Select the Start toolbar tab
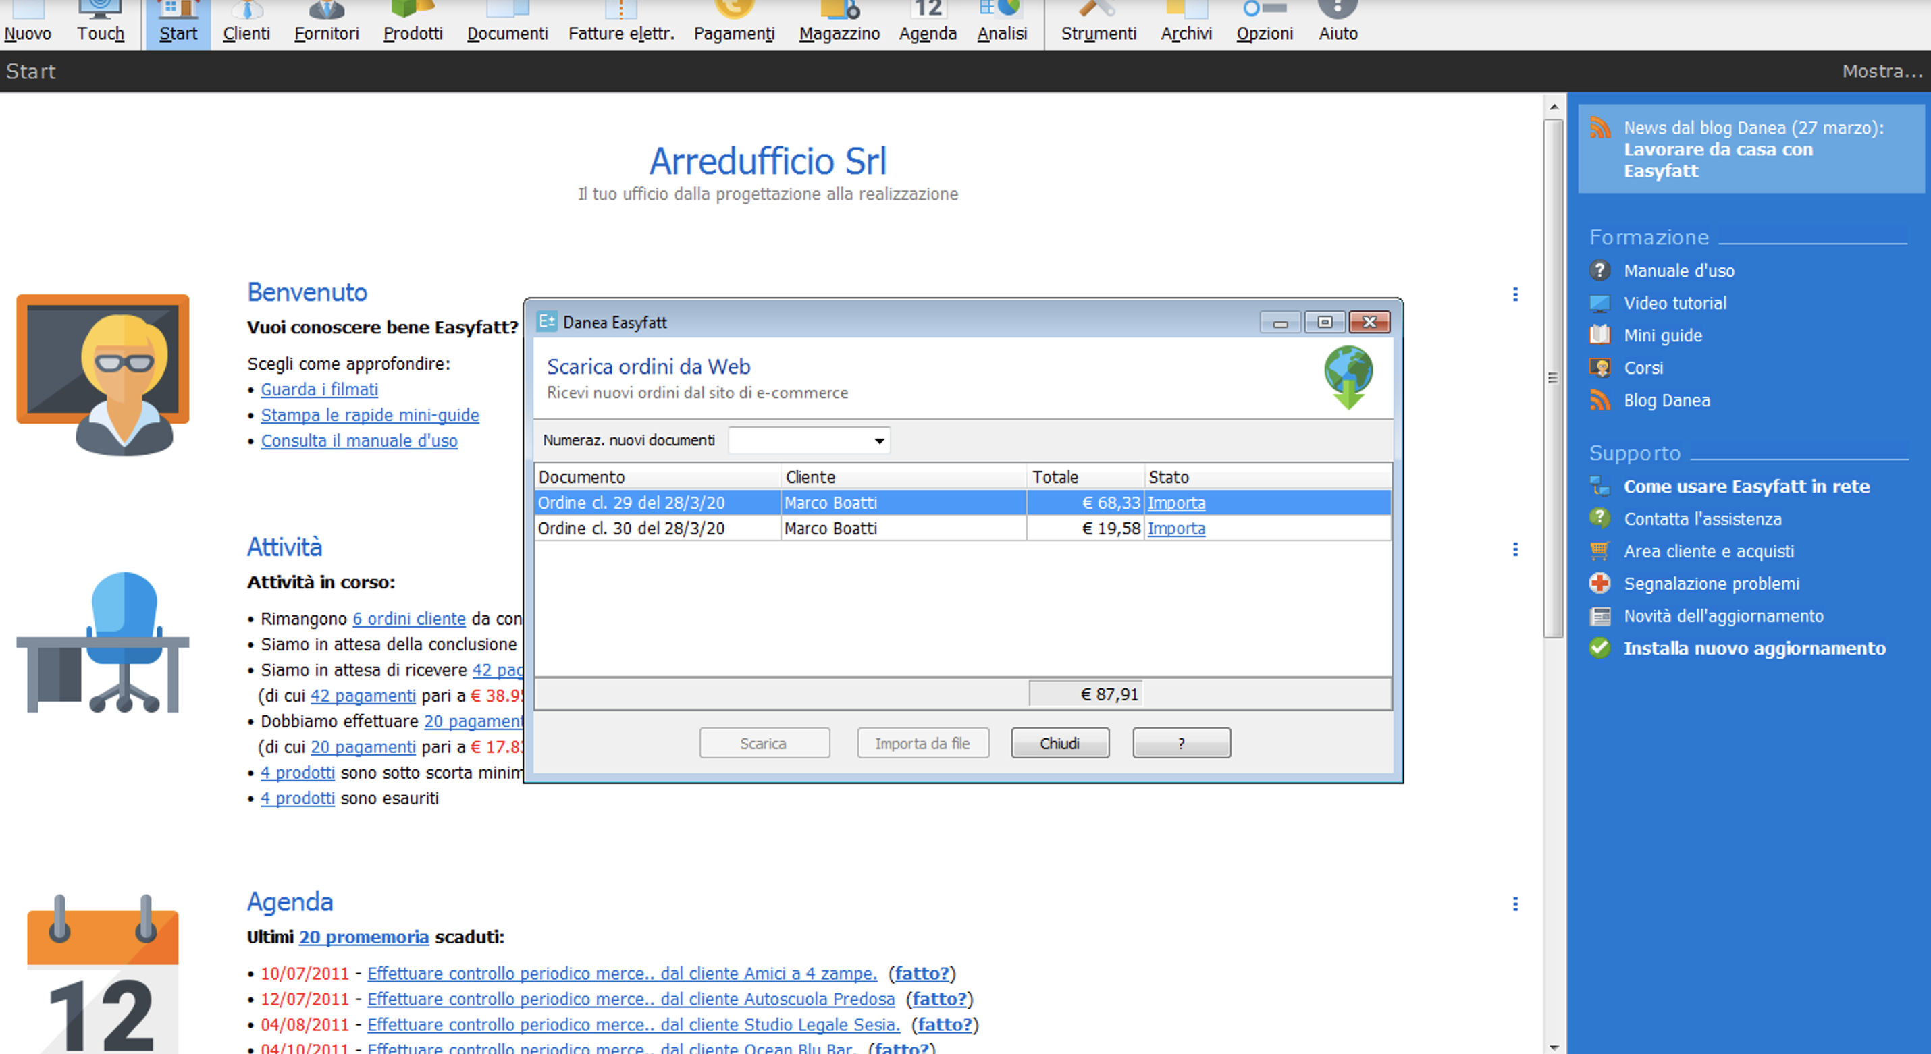Screen dimensions: 1931x1054 pos(178,24)
